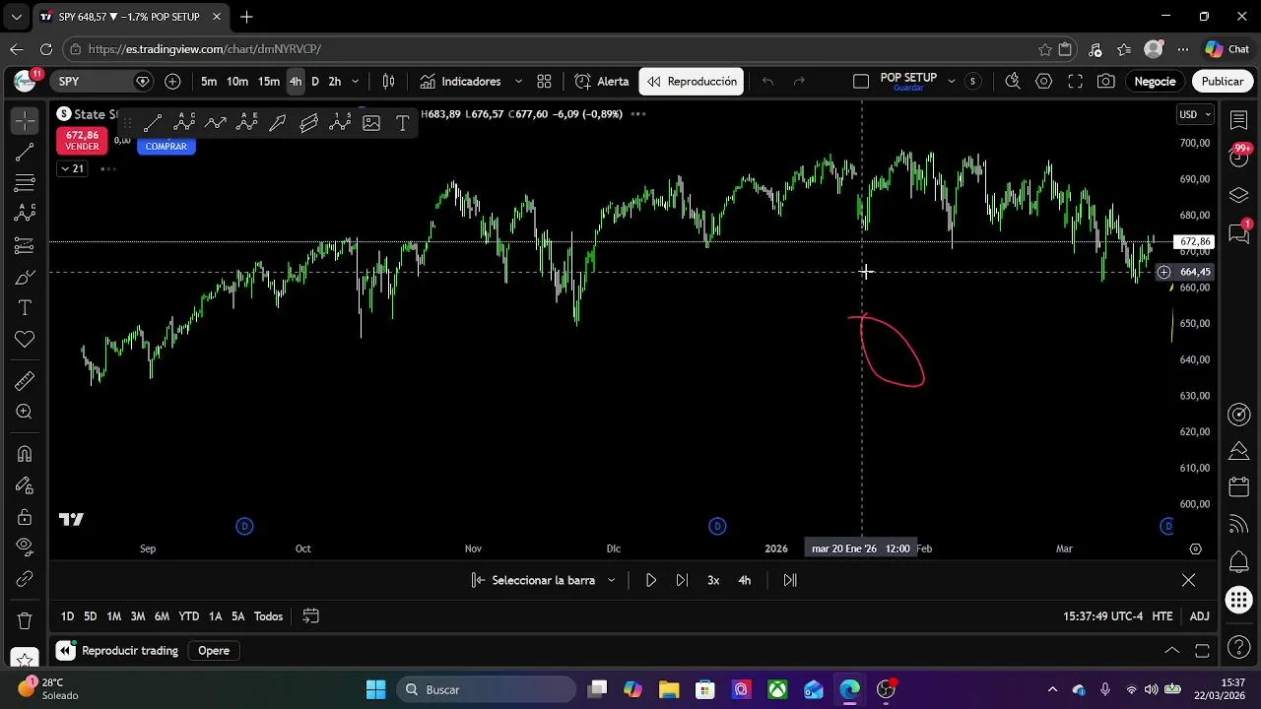Collapse the indicator legend showing 21

(x=72, y=168)
